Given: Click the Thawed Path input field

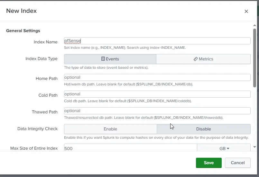Looking at the screenshot, I should [157, 111].
